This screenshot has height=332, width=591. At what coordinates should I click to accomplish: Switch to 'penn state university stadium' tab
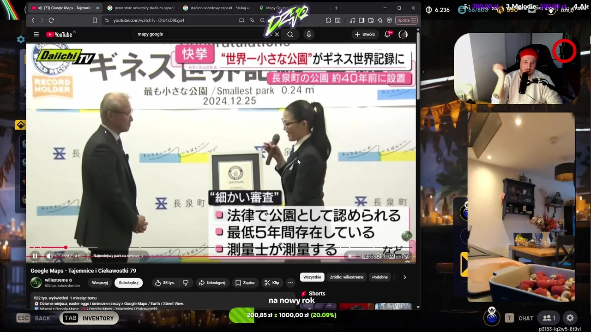coord(141,8)
